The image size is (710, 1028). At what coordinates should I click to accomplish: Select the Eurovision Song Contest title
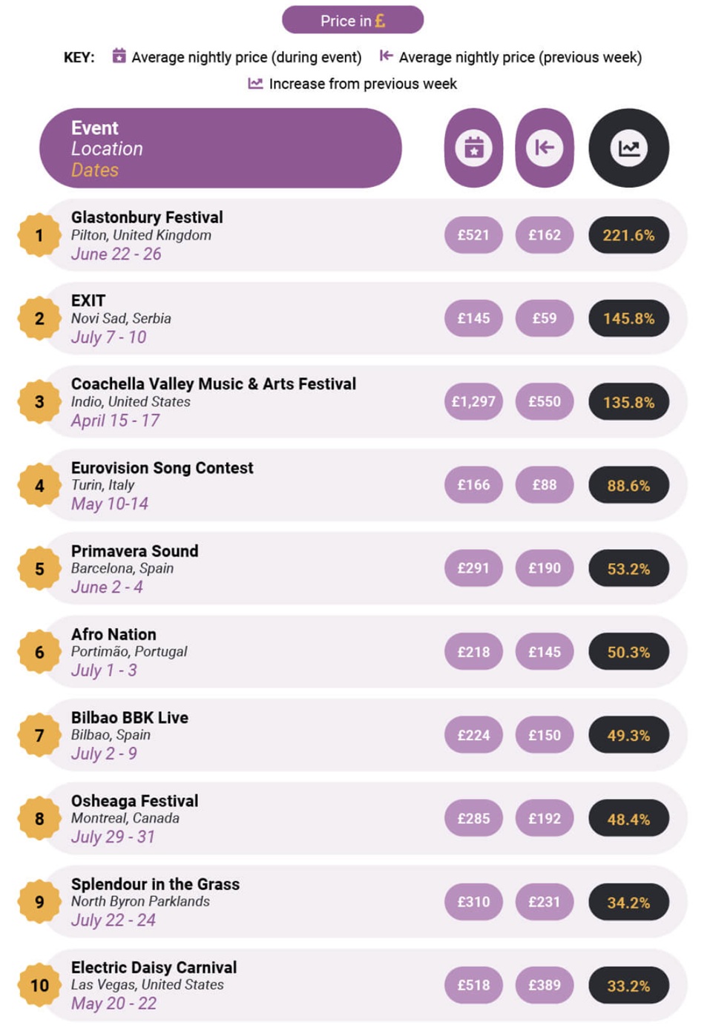click(x=162, y=467)
